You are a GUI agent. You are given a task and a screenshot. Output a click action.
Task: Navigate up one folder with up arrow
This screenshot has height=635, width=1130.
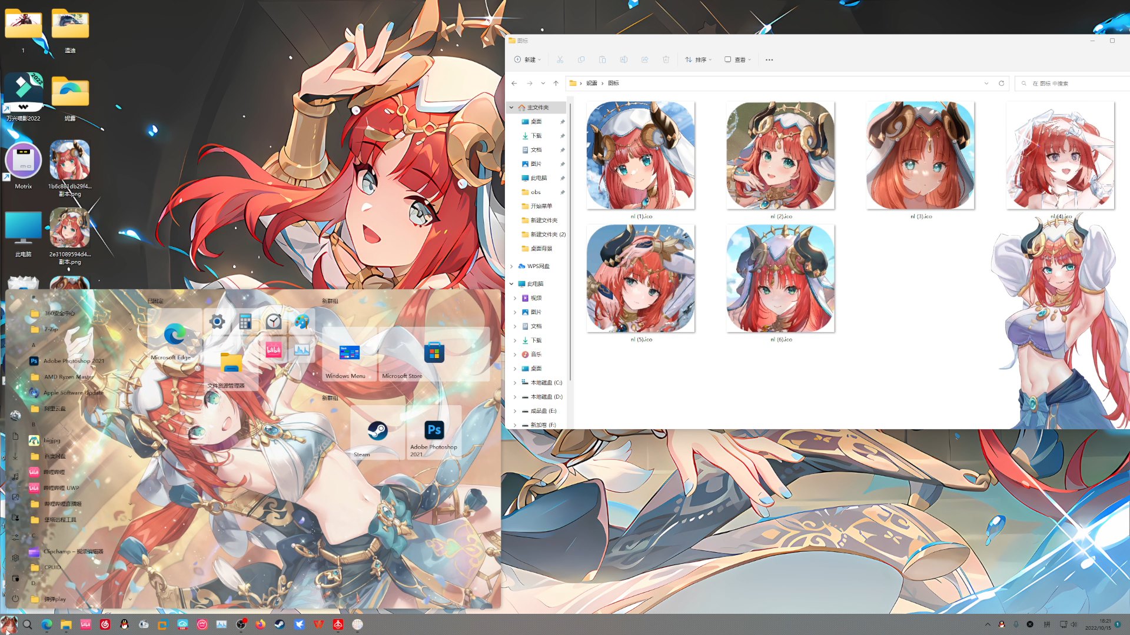[556, 83]
